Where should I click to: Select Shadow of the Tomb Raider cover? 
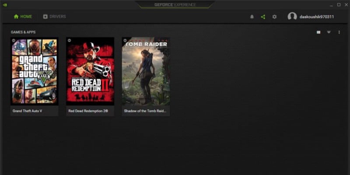[146, 71]
